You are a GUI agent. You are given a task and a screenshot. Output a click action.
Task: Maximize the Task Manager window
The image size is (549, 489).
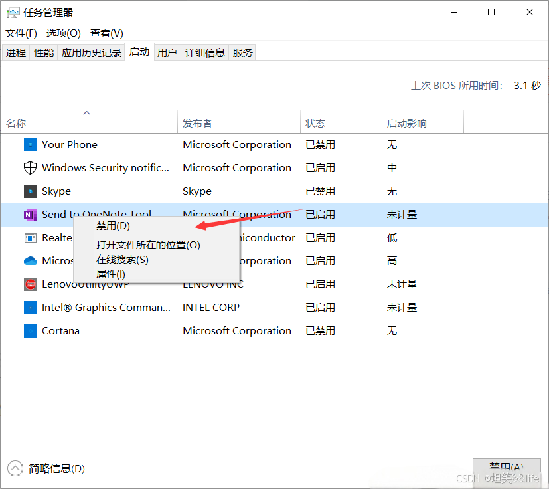491,12
